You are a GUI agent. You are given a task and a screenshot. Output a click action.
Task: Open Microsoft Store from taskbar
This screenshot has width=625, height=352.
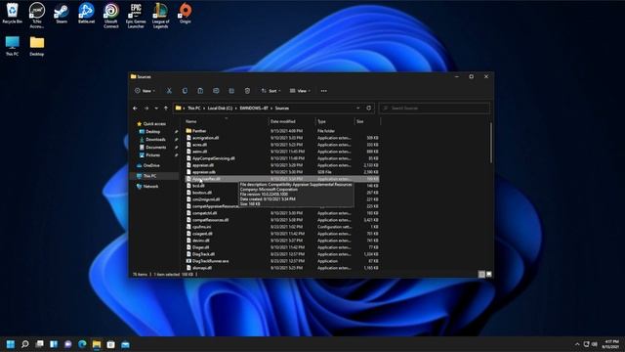click(x=110, y=344)
